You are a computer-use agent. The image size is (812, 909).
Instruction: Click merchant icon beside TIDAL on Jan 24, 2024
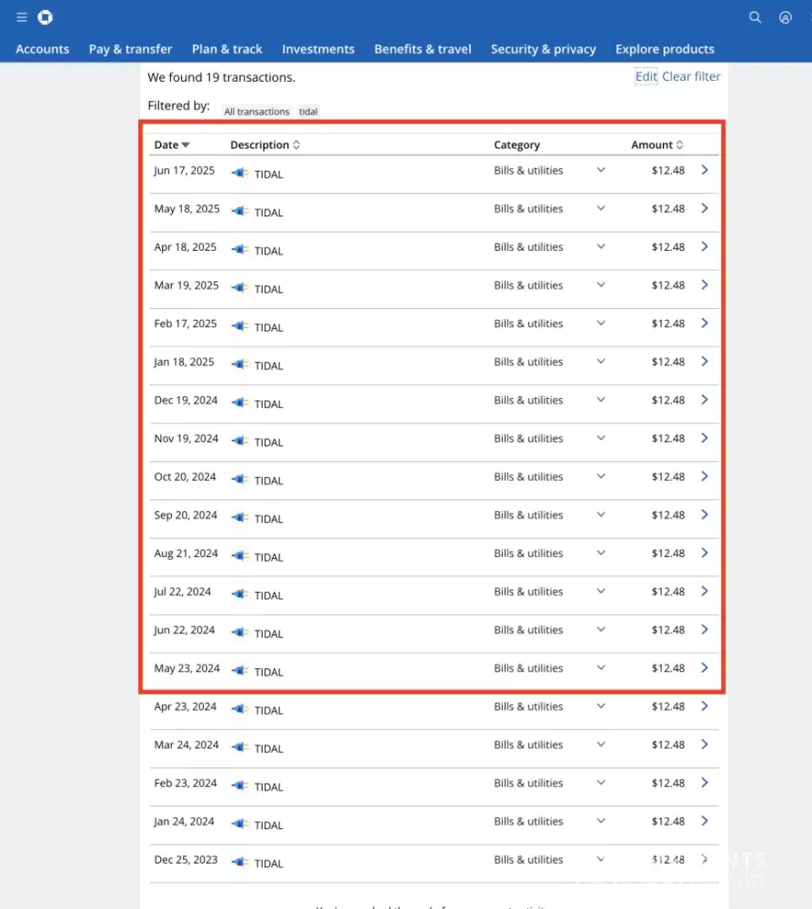point(239,824)
